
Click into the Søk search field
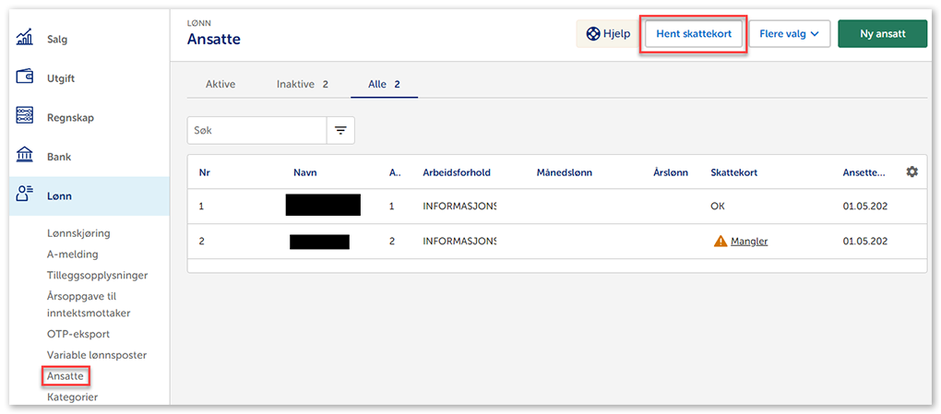click(x=257, y=131)
